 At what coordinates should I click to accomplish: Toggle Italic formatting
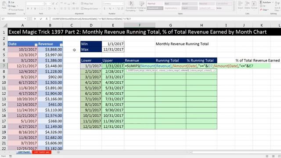[x=31, y=9]
